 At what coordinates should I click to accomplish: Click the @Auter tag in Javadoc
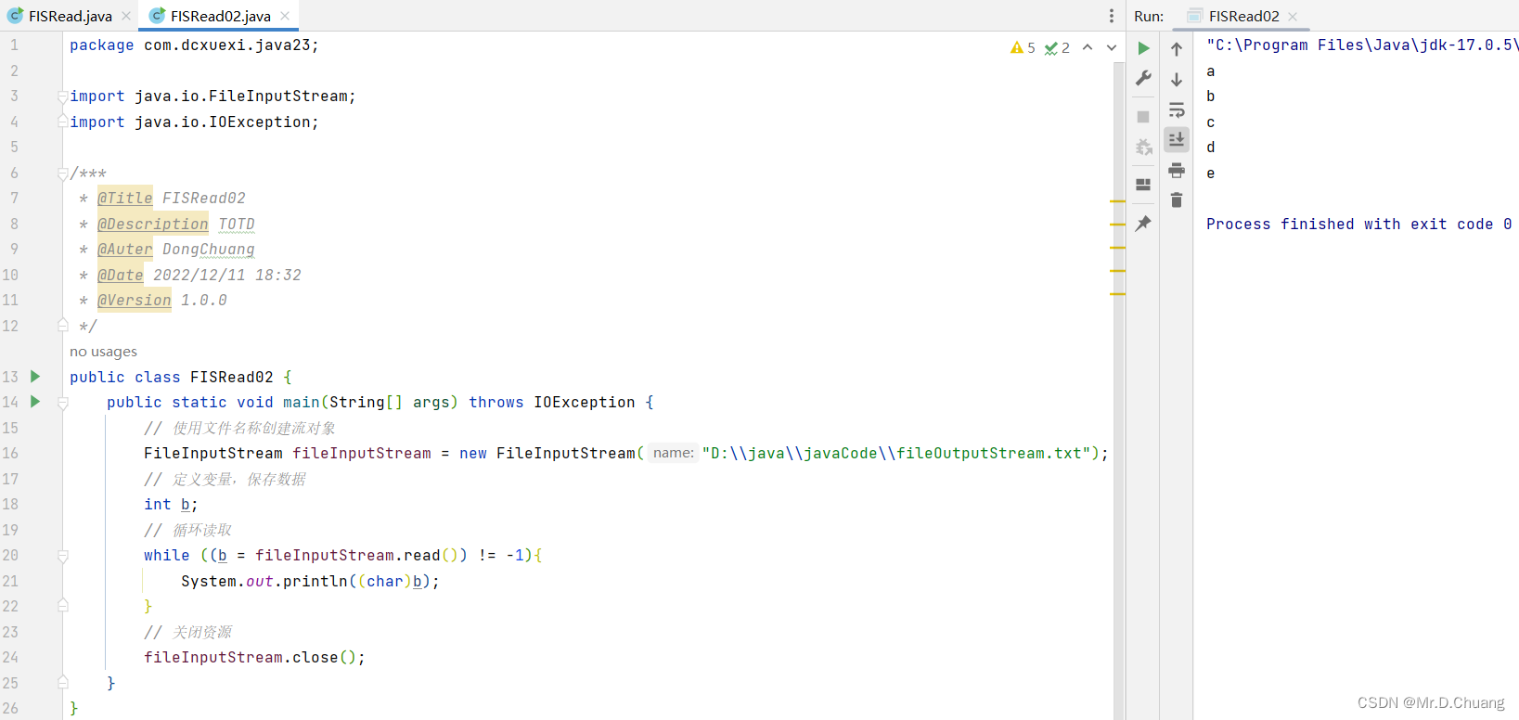tap(124, 249)
